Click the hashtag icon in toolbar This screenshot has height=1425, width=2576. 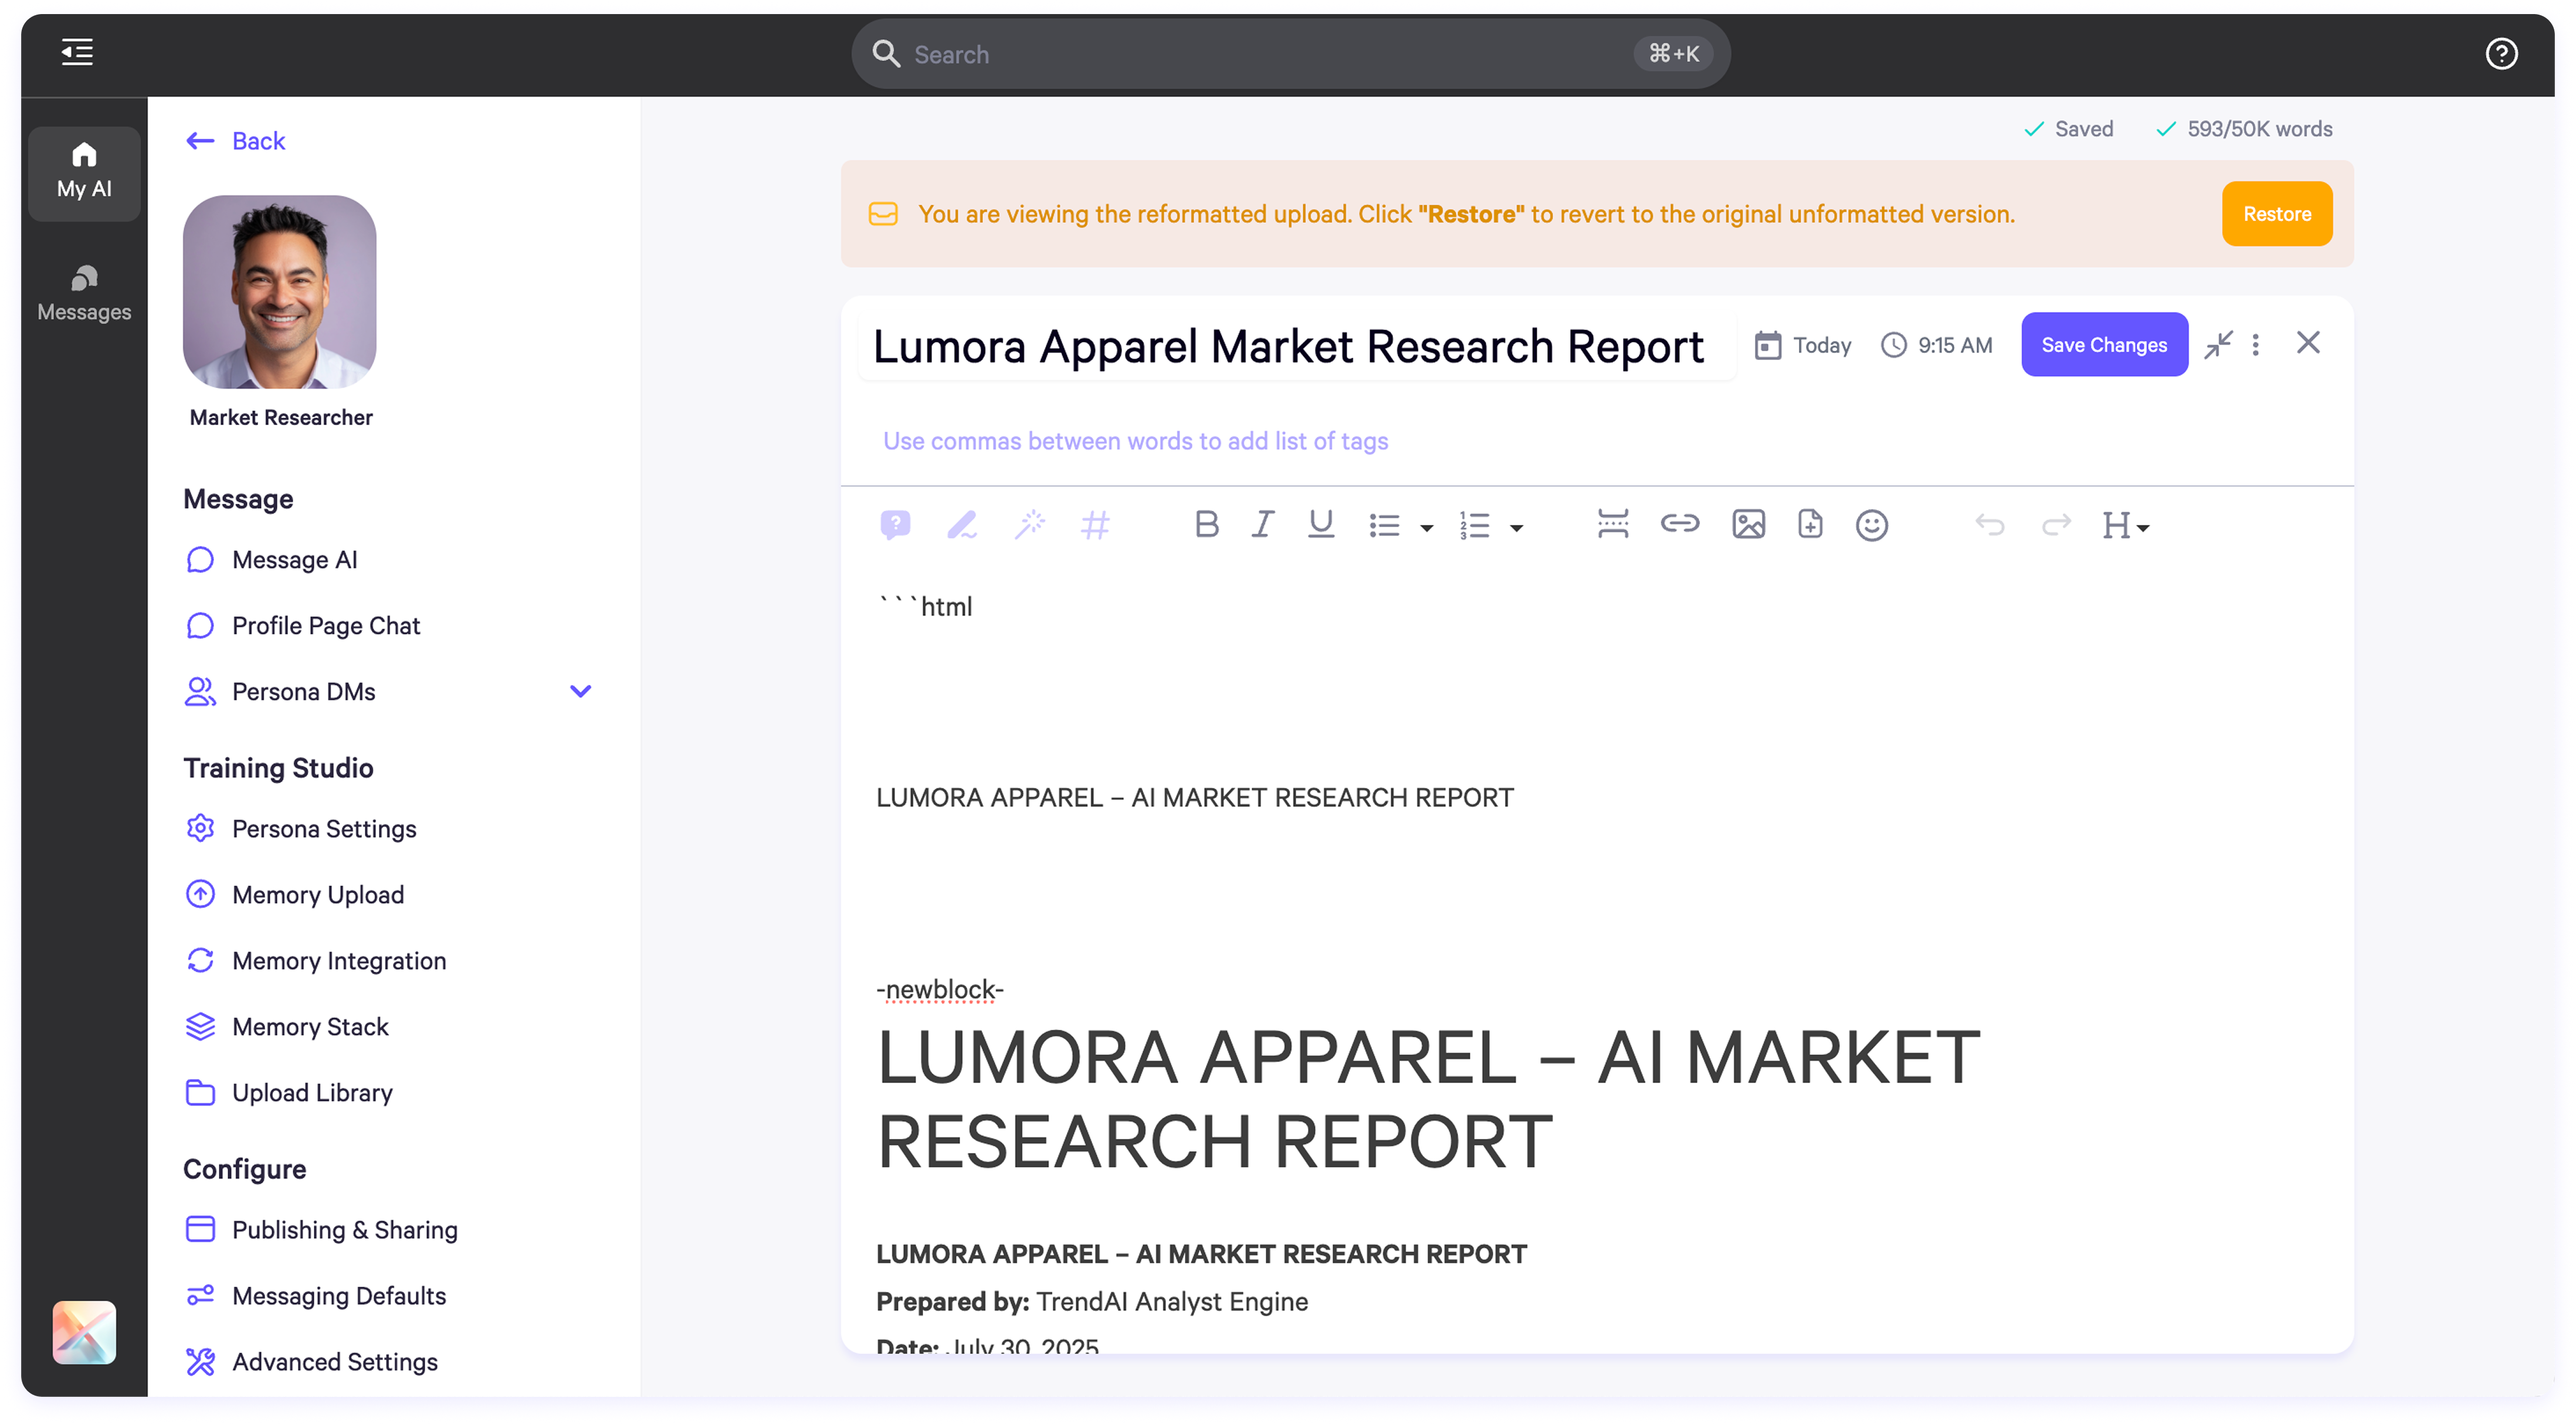click(1095, 524)
